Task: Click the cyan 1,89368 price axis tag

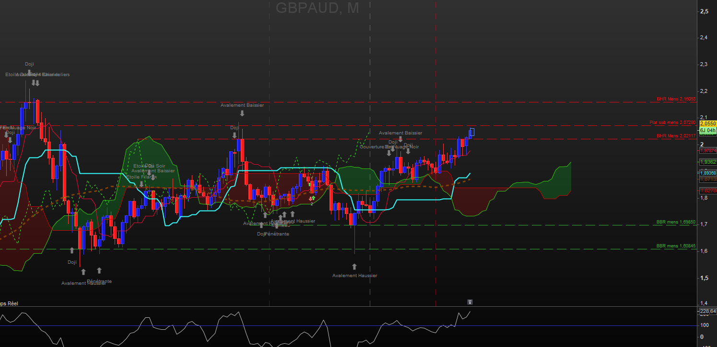Action: point(707,173)
